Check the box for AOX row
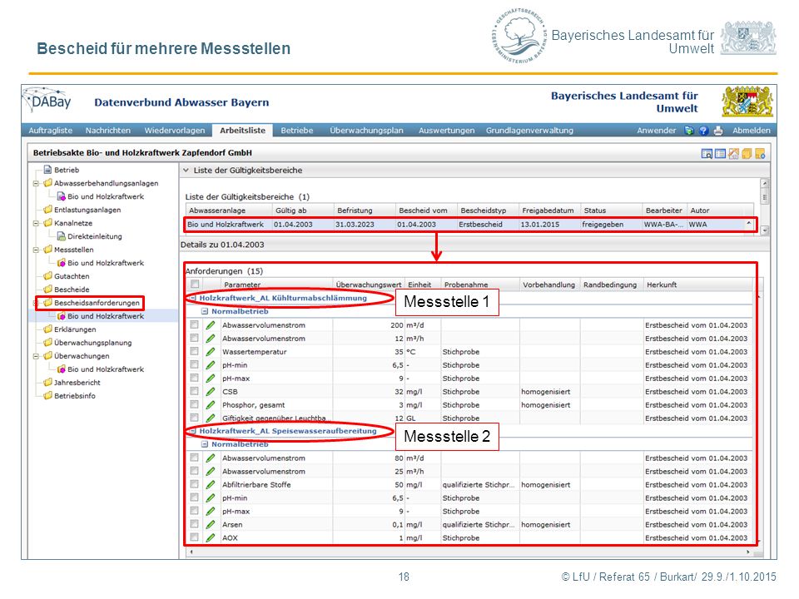Screen dimensions: 799x599 [x=194, y=537]
